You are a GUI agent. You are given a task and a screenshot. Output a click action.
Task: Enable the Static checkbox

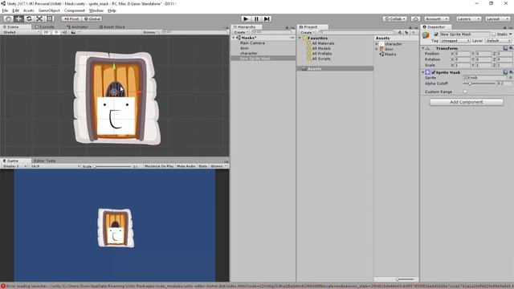coord(494,34)
